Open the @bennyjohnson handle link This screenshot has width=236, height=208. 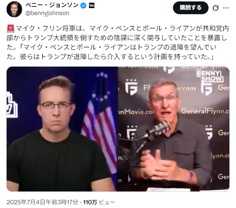[47, 13]
